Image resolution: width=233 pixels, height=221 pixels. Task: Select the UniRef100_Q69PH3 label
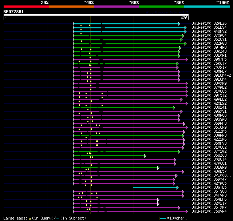point(209,124)
